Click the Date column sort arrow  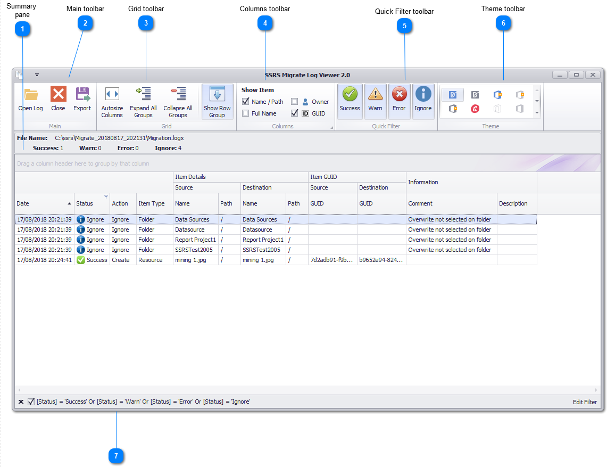[x=69, y=203]
